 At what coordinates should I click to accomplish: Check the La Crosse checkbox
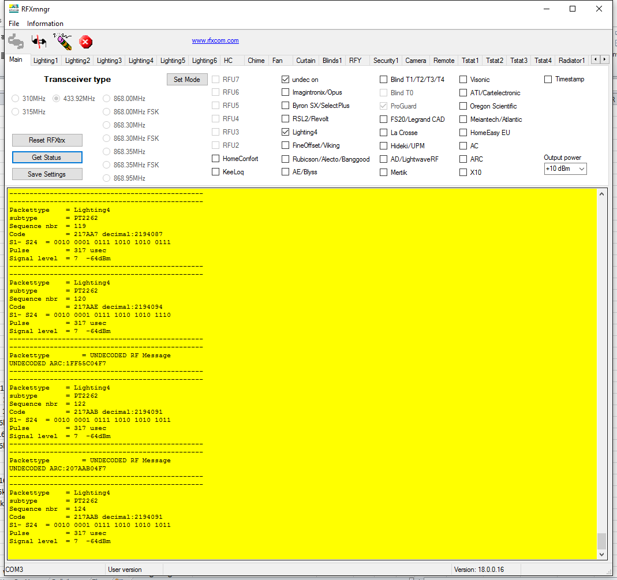[383, 133]
